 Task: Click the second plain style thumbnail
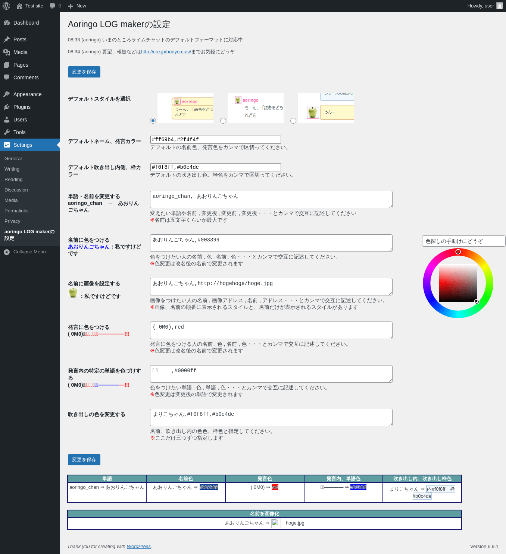256,108
